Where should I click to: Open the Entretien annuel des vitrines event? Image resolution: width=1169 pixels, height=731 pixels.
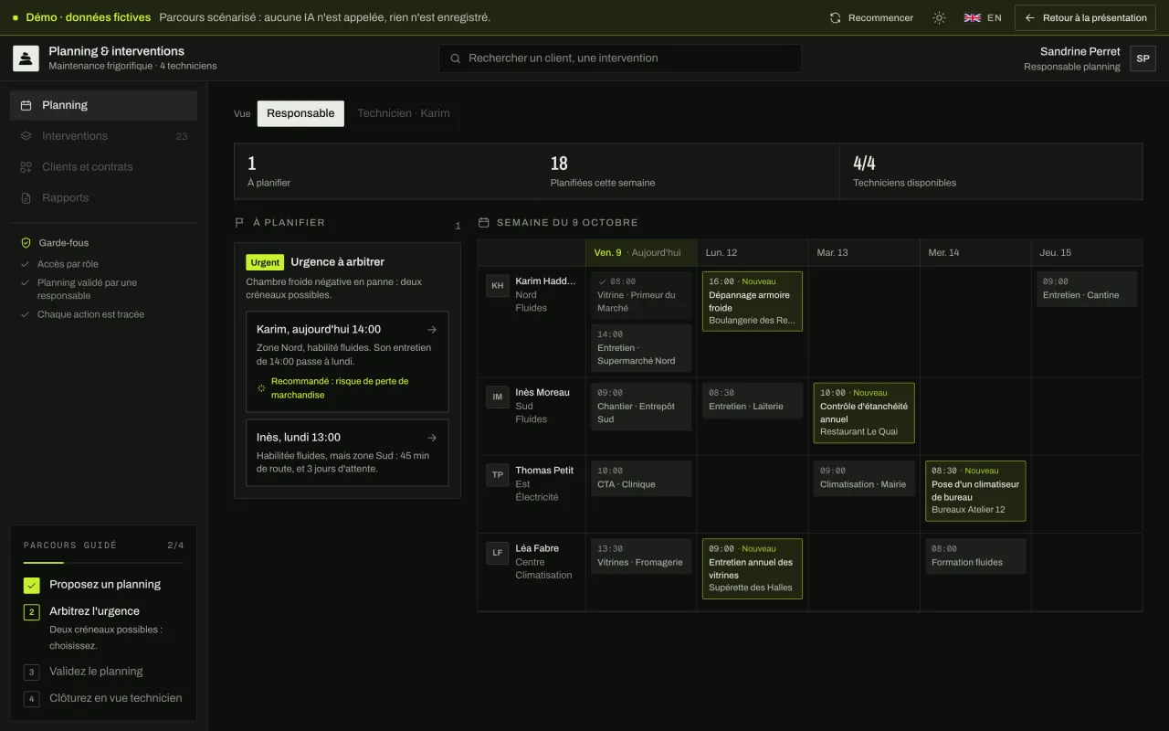(753, 568)
